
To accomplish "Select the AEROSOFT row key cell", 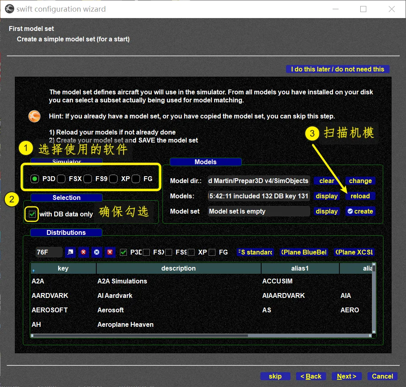I will 63,310.
